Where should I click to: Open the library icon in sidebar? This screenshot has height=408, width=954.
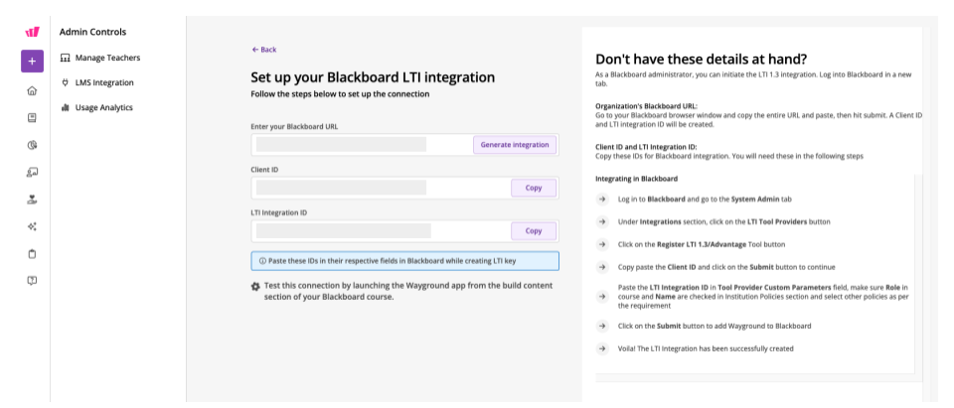coord(32,117)
